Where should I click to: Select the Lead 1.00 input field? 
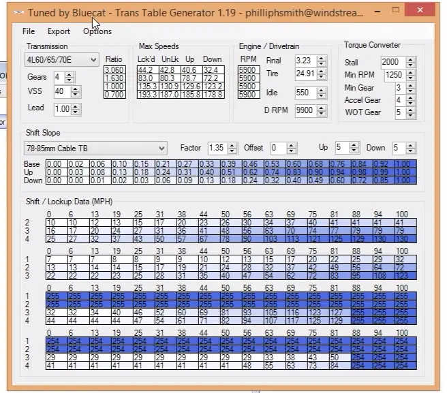point(62,109)
